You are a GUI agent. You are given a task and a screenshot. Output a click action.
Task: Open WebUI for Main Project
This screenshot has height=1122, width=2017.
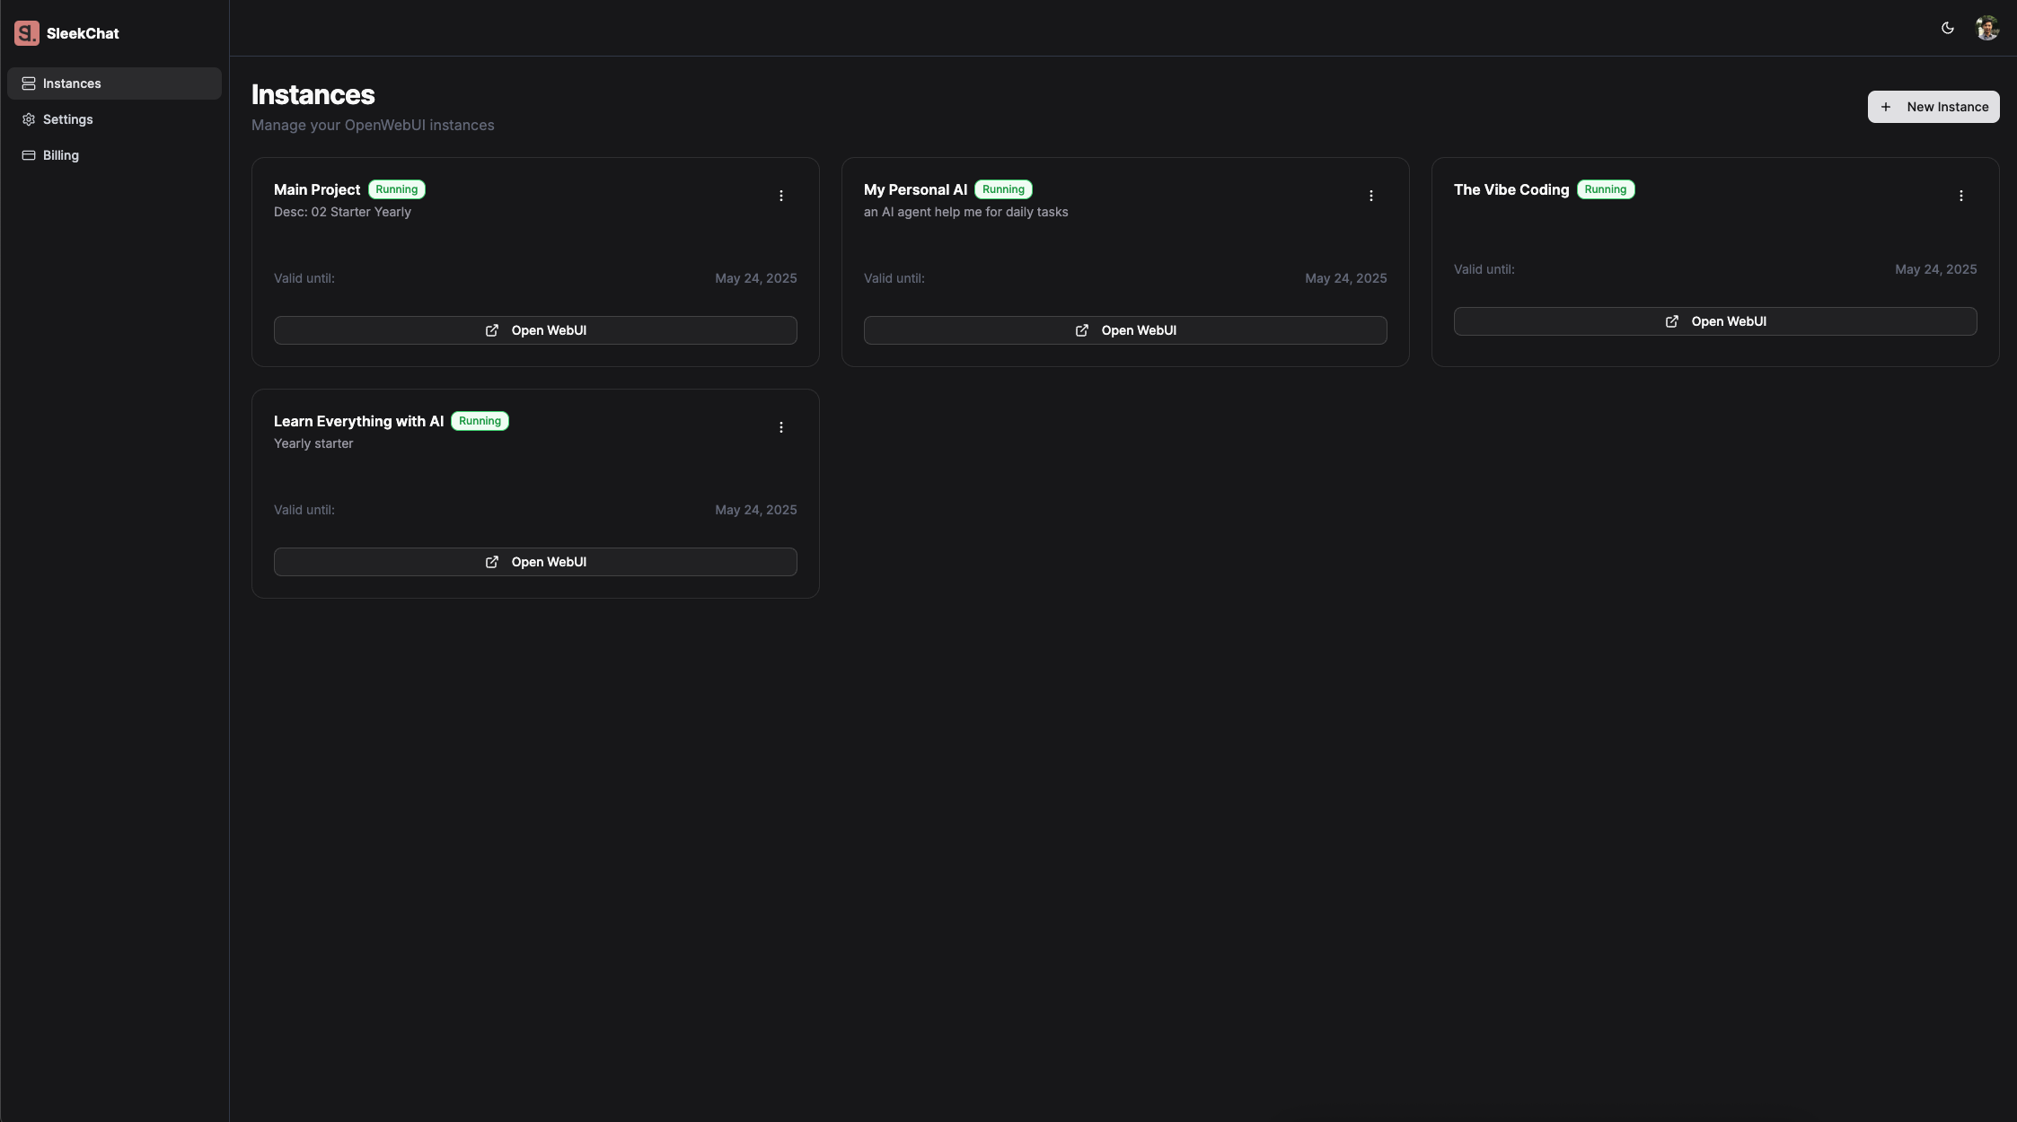[x=535, y=330]
